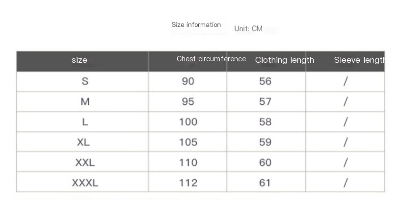The height and width of the screenshot is (200, 401).
Task: Click the XL size row label
Action: coord(83,142)
